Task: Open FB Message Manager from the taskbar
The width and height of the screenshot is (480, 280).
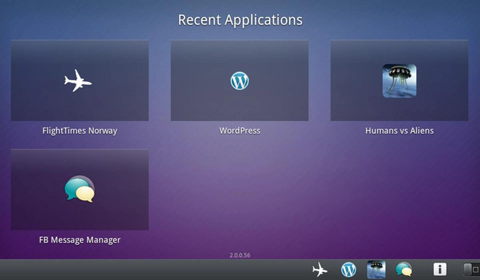Action: 403,270
